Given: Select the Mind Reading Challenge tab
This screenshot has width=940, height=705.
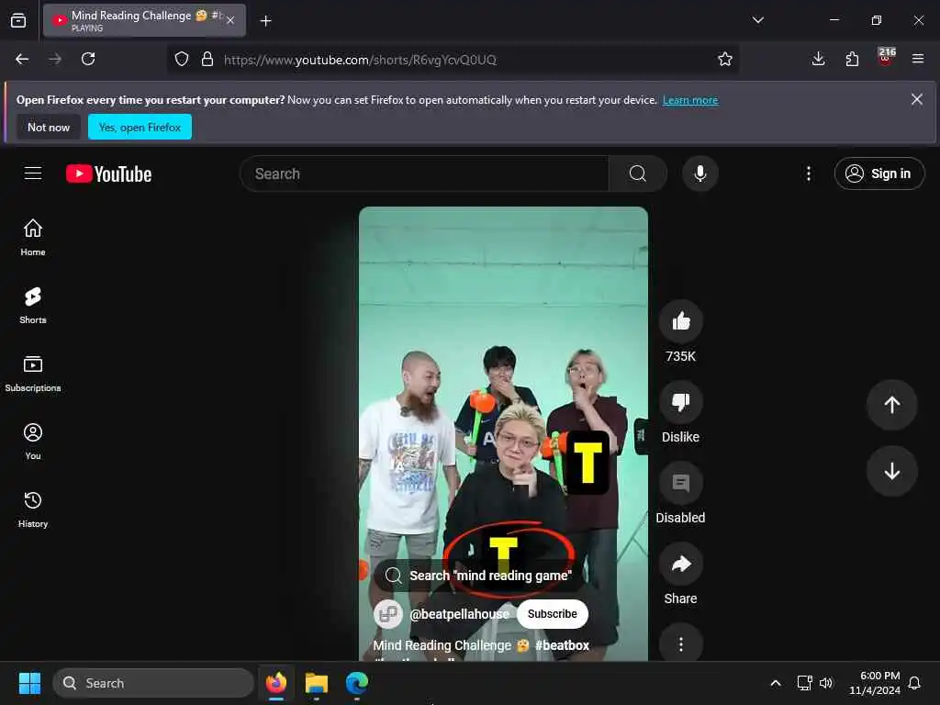Looking at the screenshot, I should click(144, 20).
